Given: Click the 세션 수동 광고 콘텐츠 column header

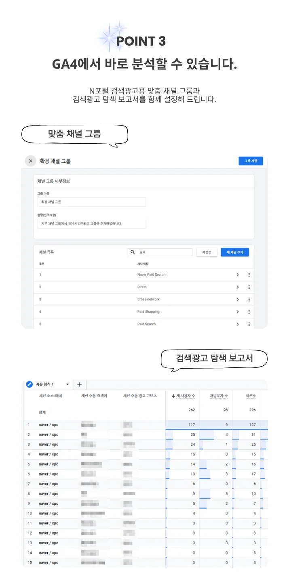Looking at the screenshot, I should coord(139,396).
